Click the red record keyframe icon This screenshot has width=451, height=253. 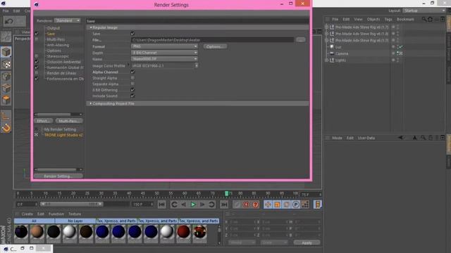[x=246, y=205]
